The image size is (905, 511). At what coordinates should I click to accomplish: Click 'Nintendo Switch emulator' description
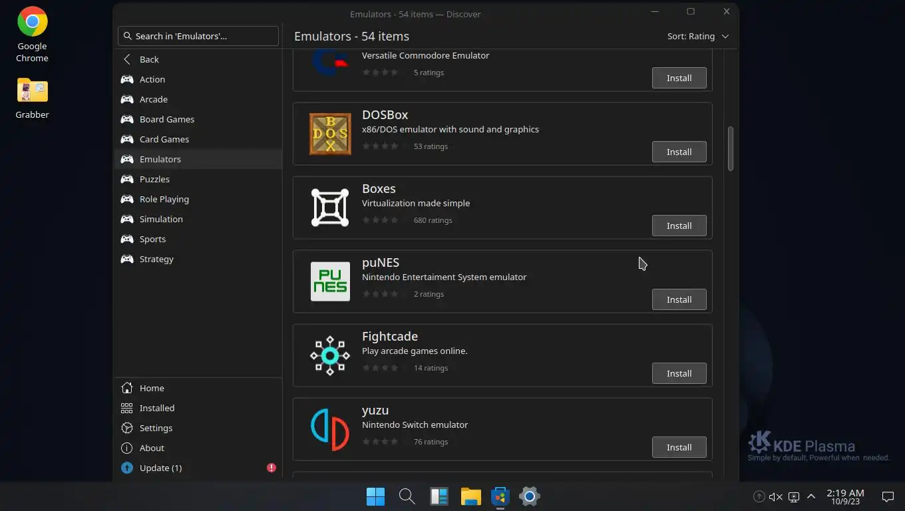[415, 425]
